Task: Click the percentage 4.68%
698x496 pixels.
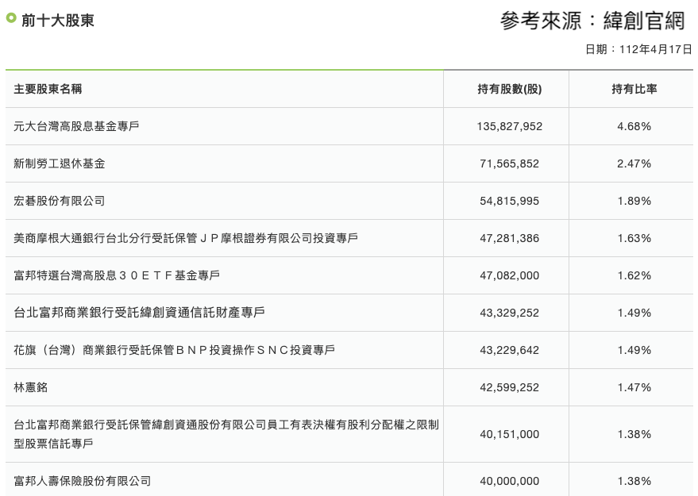Action: 634,126
